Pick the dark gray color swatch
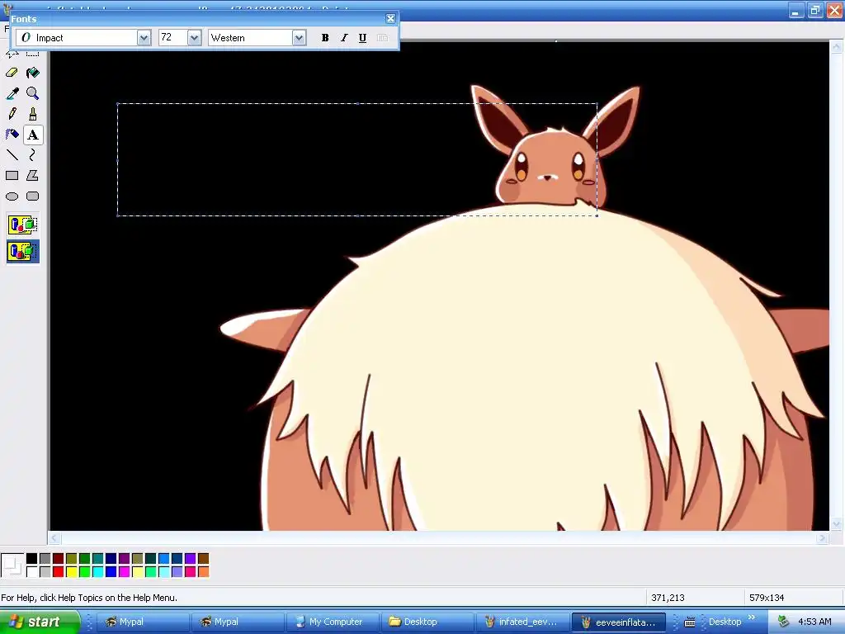This screenshot has height=634, width=845. (x=45, y=559)
